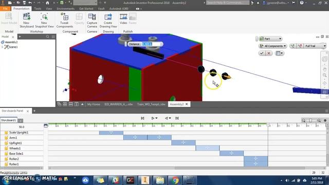Click the Undo arrow in quick access toolbar
Screen dimensions: 329x185
pyautogui.click(x=30, y=3)
